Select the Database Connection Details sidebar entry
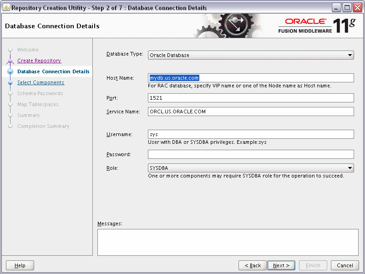The image size is (365, 274). (x=53, y=71)
